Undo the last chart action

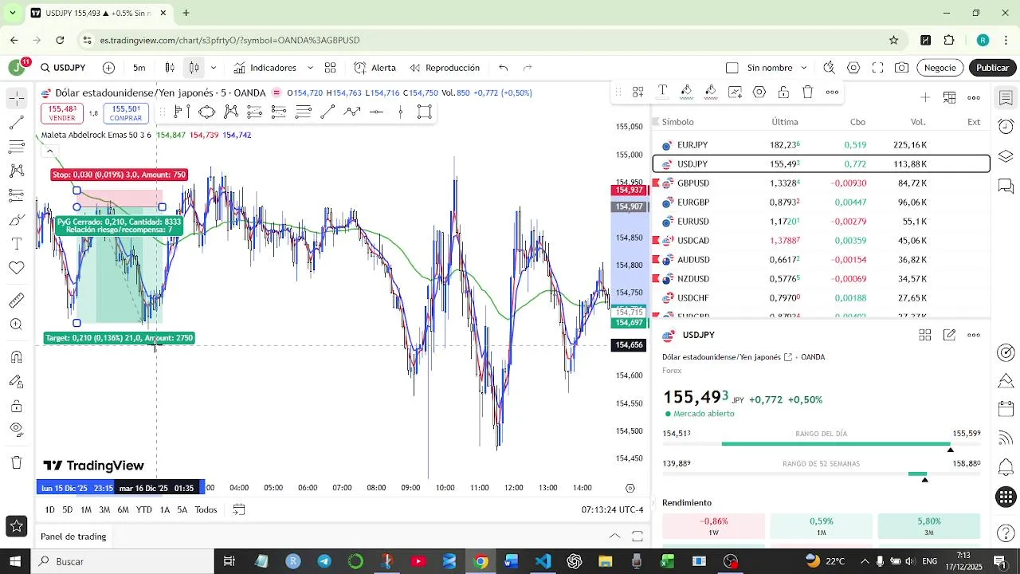[503, 68]
